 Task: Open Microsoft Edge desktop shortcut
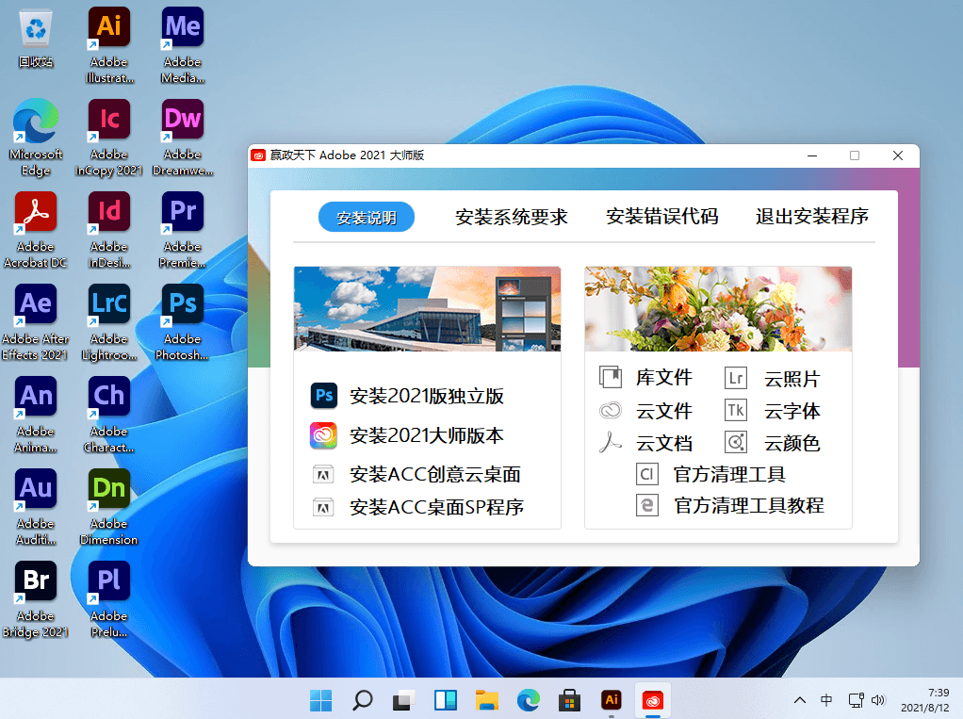pos(36,138)
